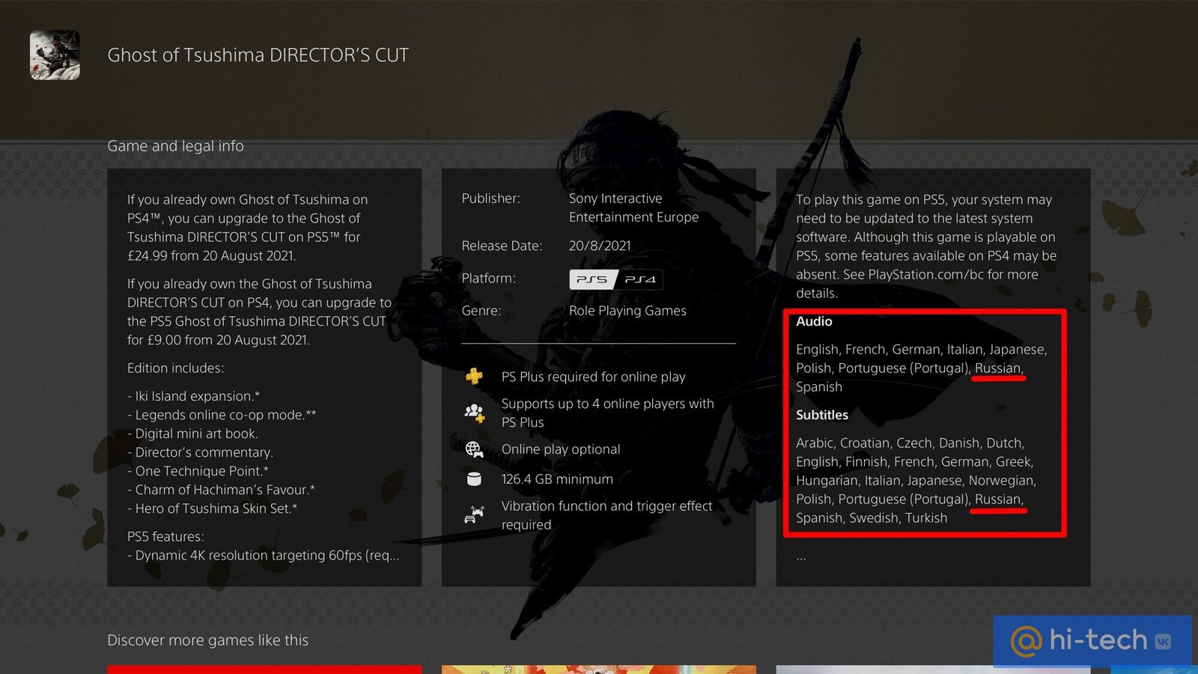Expand truncated language panel via ellipsis
Screen dimensions: 1198x674
pos(801,558)
